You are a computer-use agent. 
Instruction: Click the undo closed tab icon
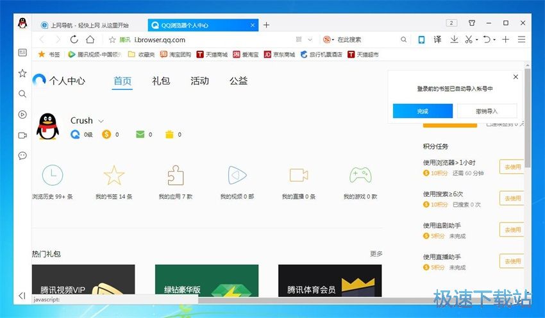487,40
